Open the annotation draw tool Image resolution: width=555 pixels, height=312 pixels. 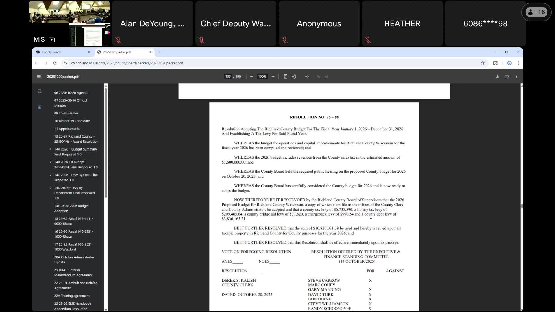click(307, 77)
